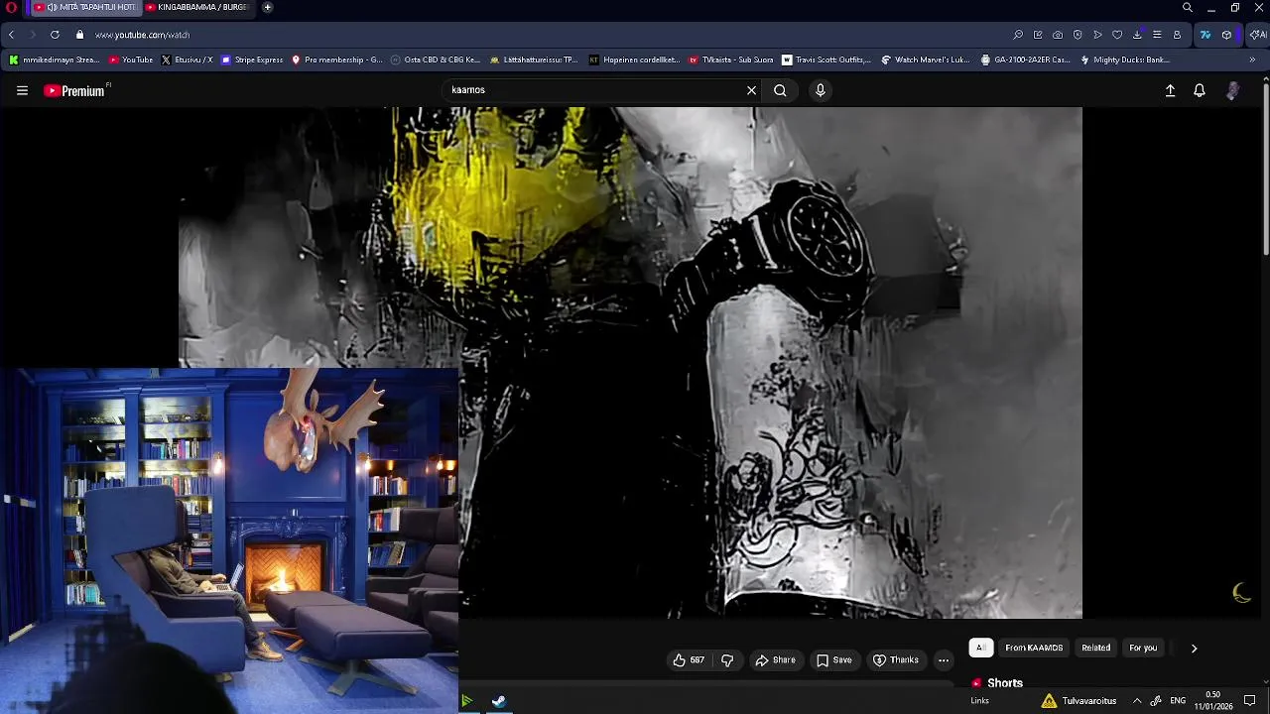Image resolution: width=1270 pixels, height=714 pixels.
Task: Open the Opera account profile icon
Action: tap(1177, 35)
